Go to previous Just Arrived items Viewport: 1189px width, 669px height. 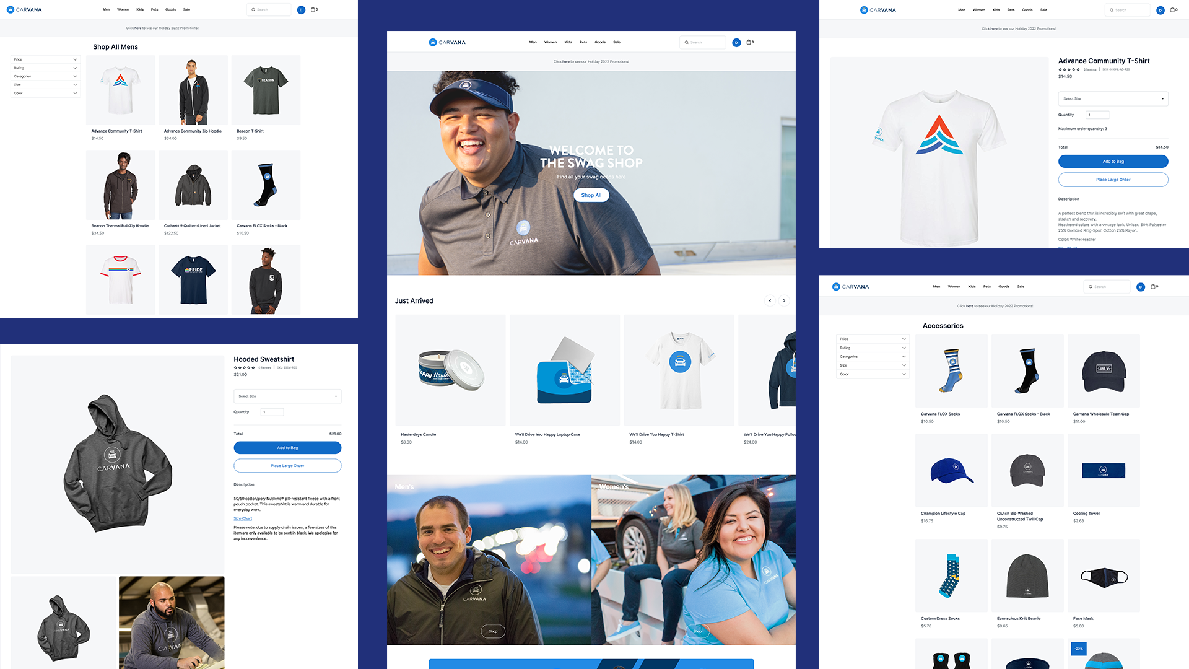click(x=770, y=300)
